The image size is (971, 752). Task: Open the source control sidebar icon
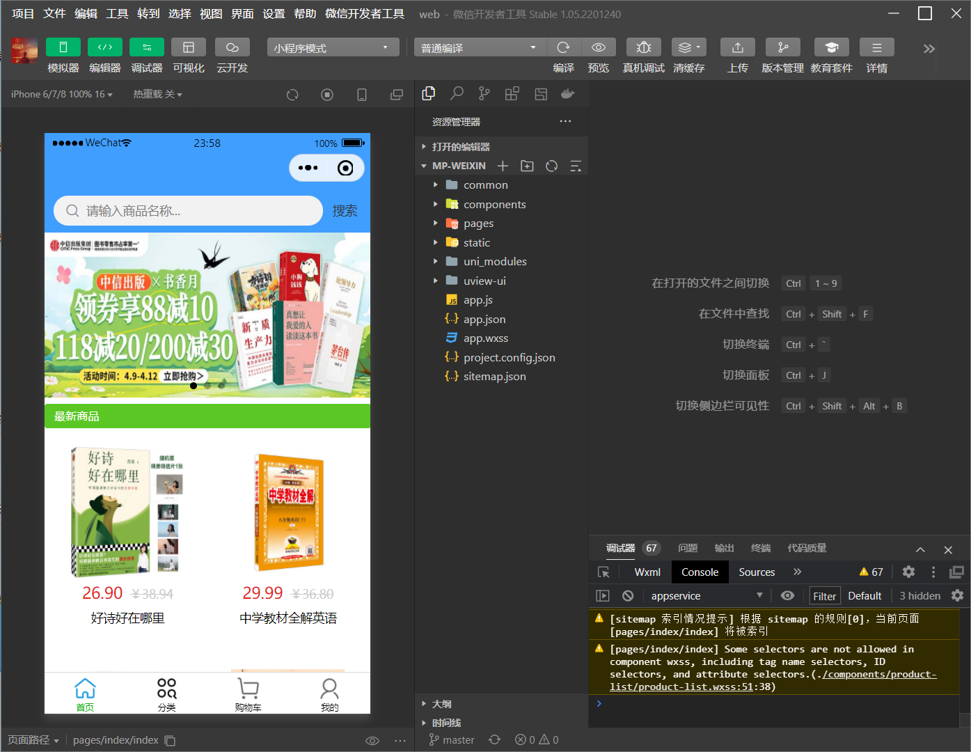coord(484,93)
